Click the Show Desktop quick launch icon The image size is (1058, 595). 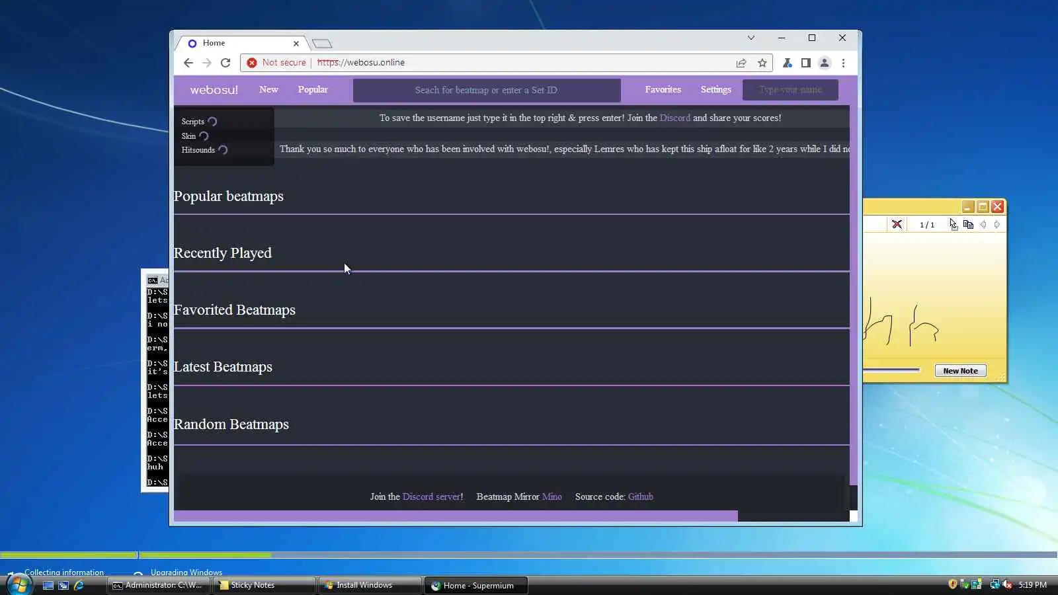[x=48, y=585]
